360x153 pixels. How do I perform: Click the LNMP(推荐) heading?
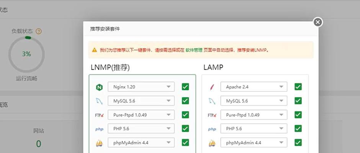110,67
